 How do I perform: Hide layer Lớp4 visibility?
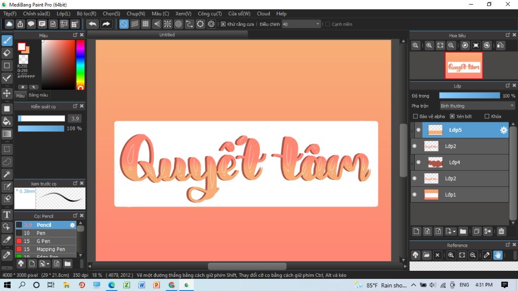click(418, 162)
